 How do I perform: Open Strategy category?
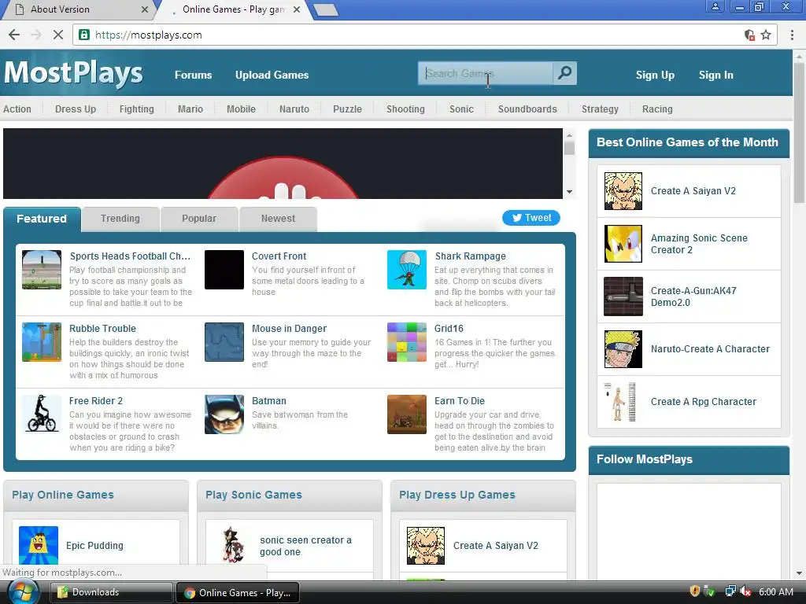tap(600, 109)
